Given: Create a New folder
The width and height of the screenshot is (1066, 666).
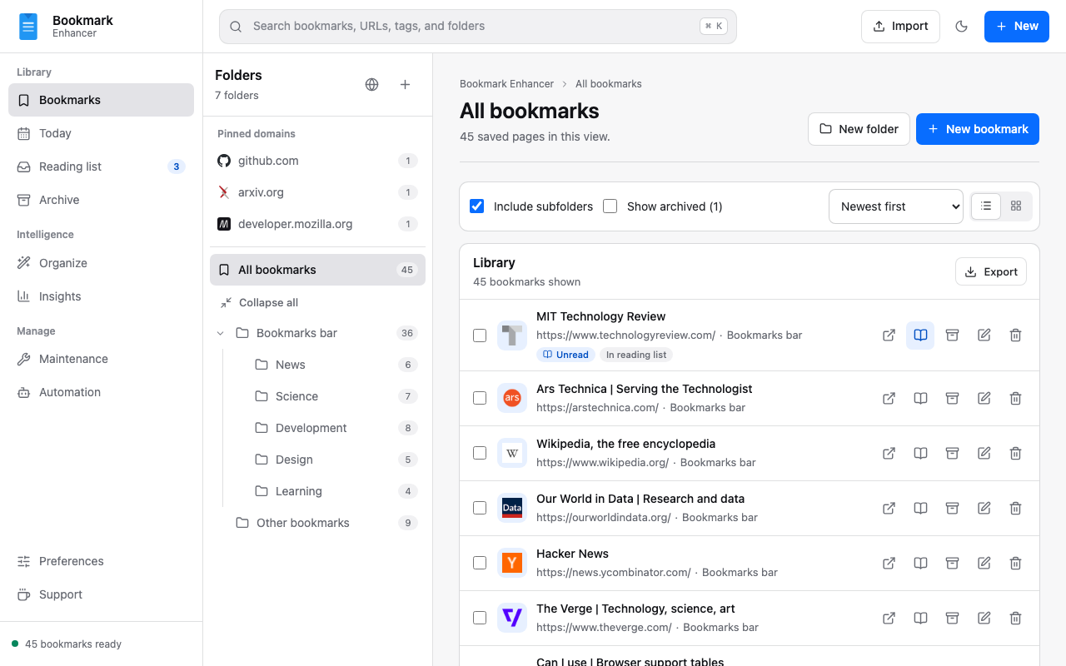Looking at the screenshot, I should point(859,129).
